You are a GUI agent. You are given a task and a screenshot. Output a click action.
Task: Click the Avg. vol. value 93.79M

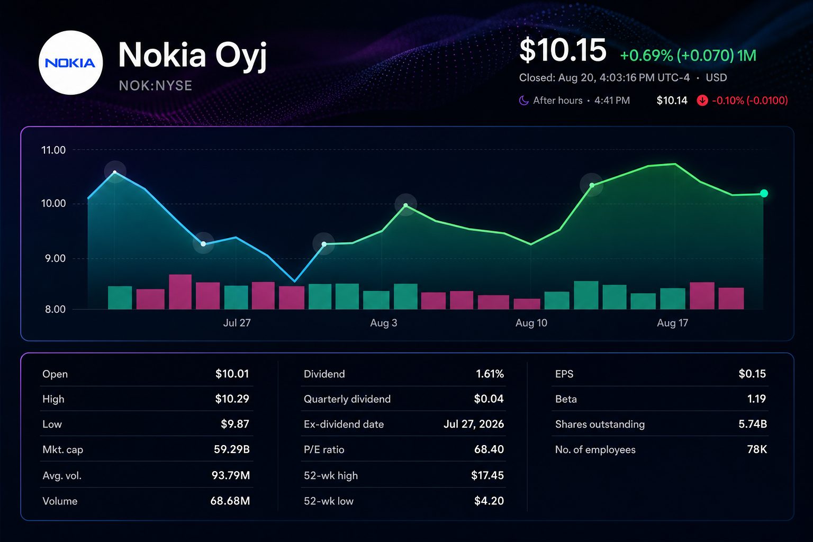tap(231, 476)
